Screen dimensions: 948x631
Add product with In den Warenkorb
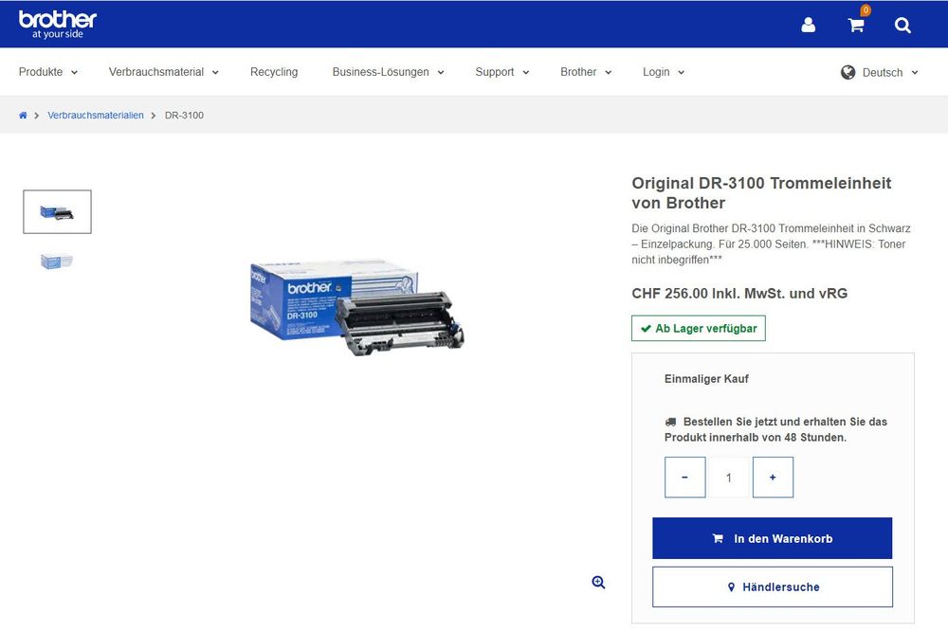772,538
